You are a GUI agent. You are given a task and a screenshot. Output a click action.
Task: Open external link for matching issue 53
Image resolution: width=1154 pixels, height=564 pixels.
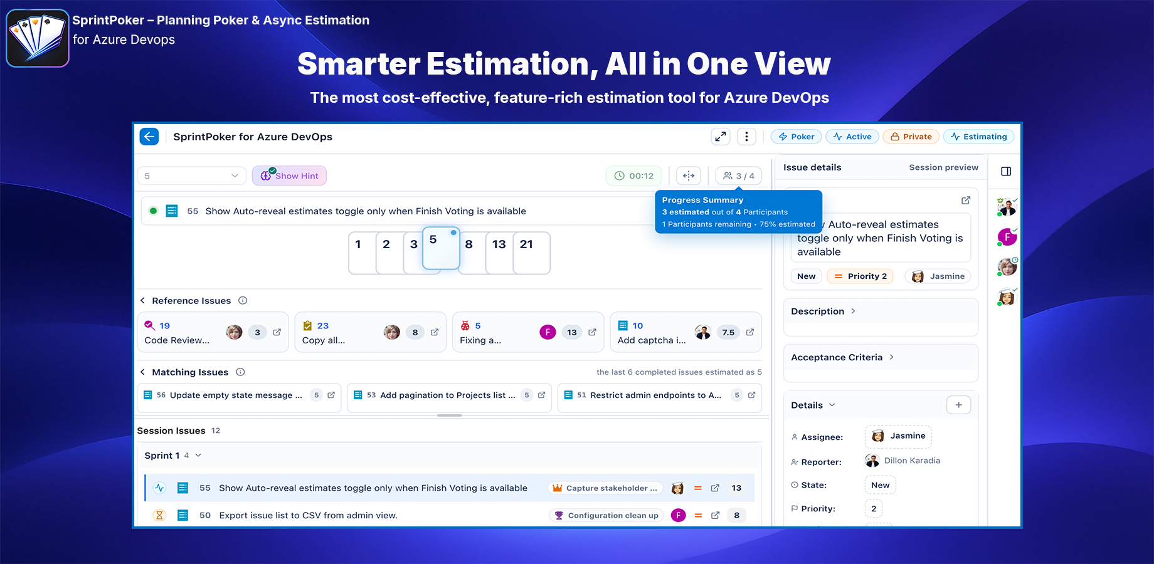point(541,395)
